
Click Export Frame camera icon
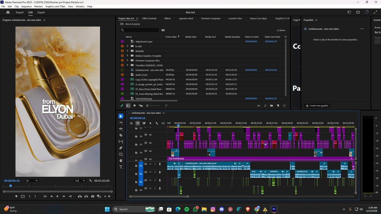click(92, 196)
